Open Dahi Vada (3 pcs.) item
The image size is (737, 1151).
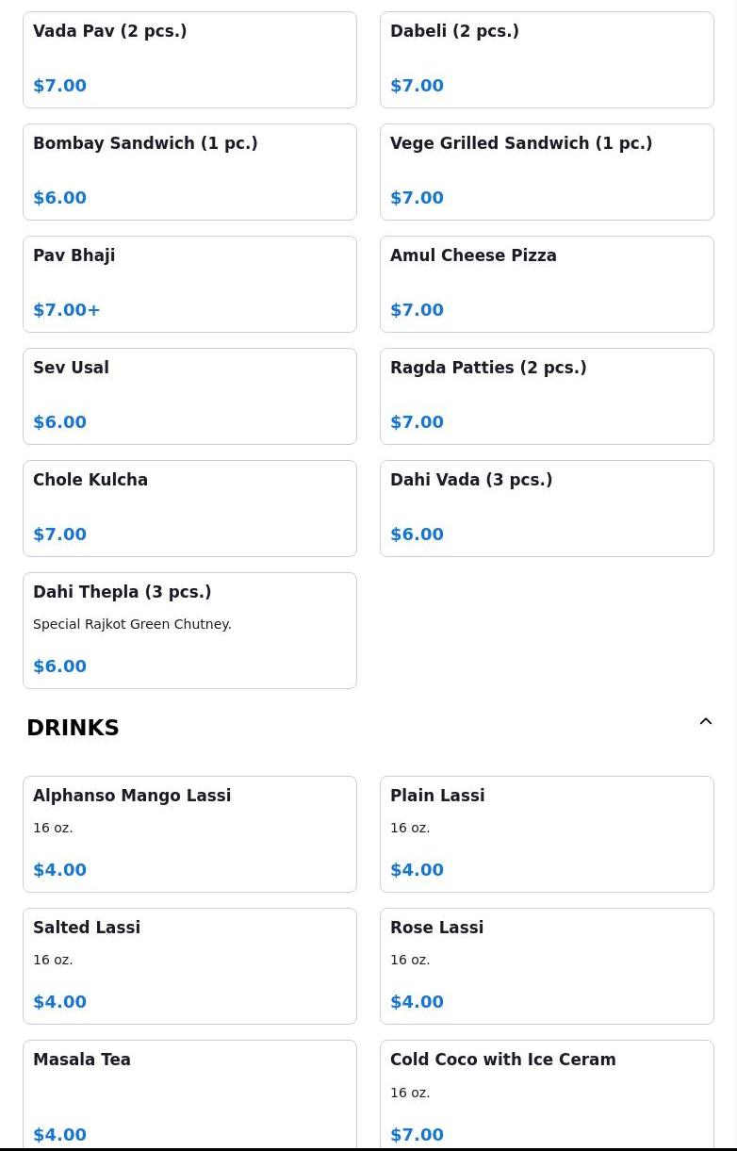[547, 508]
